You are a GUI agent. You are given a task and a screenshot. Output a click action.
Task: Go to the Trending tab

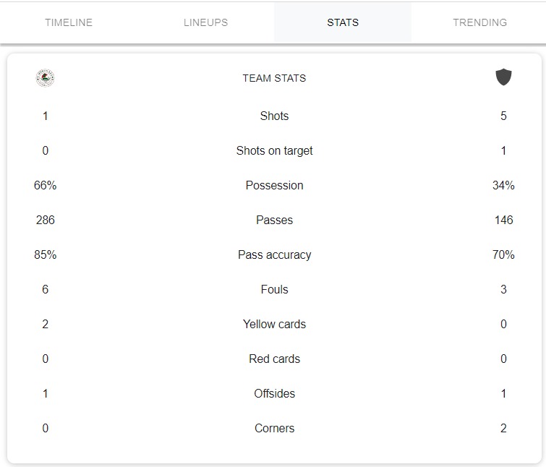tap(479, 22)
